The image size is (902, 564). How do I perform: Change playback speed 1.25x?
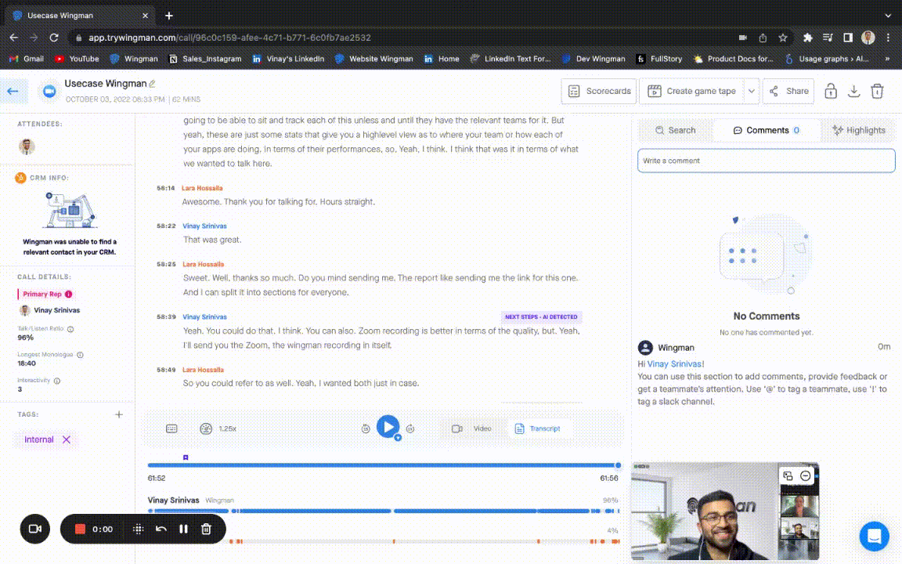(x=219, y=428)
